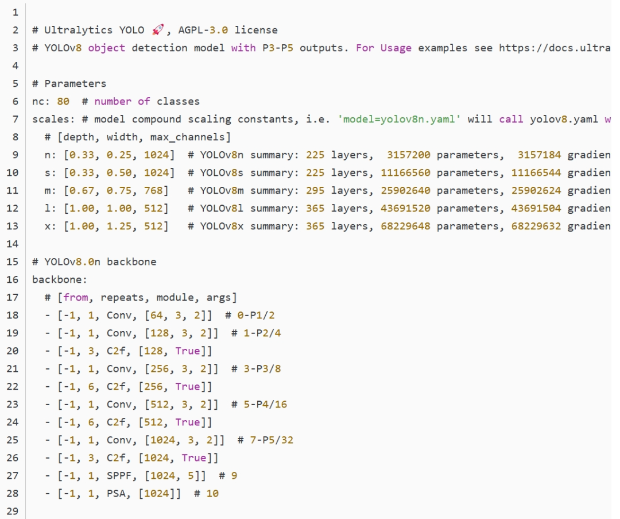Click the '# 10' comment on the PSA line
Screen dimensions: 620x519
click(206, 493)
